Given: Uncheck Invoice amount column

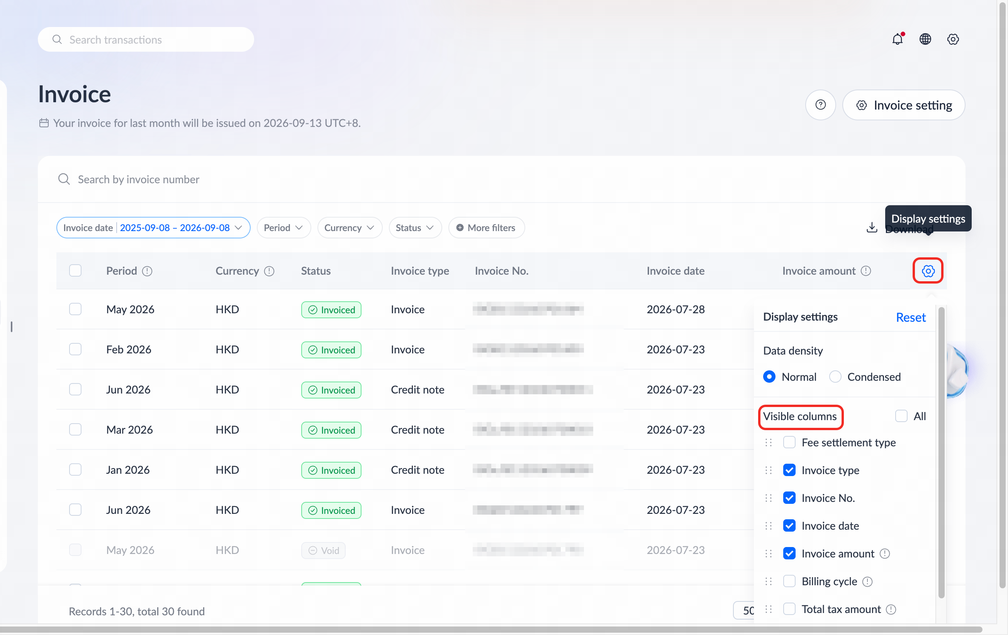Looking at the screenshot, I should click(x=789, y=554).
